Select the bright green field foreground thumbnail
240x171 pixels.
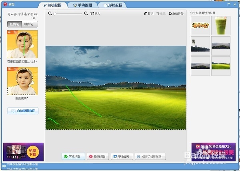tap(221, 66)
